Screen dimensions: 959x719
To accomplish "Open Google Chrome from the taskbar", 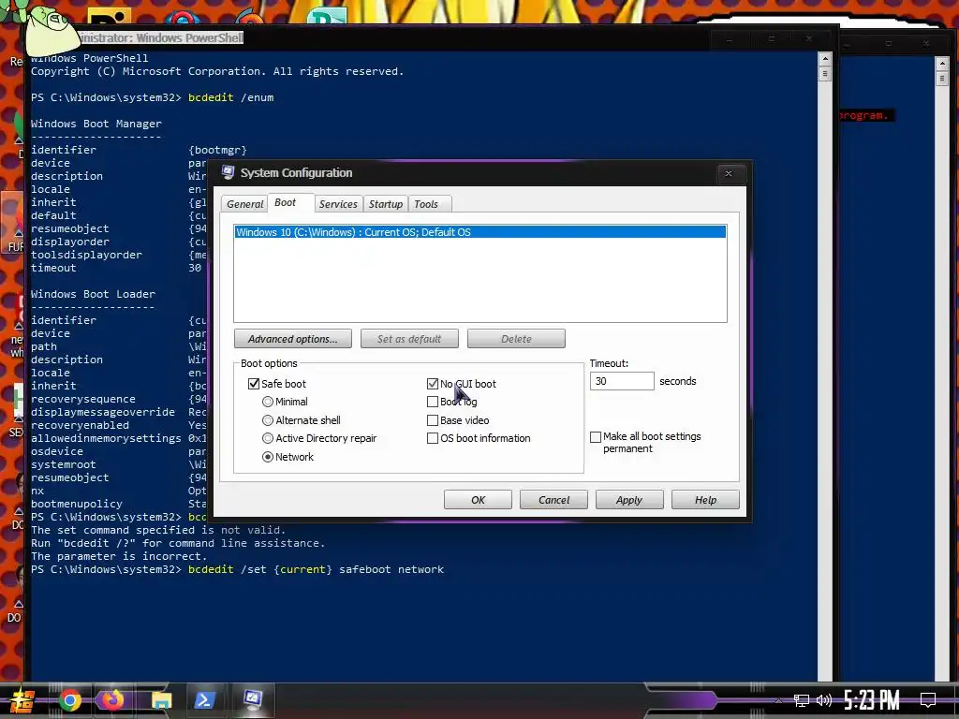I will pyautogui.click(x=69, y=700).
